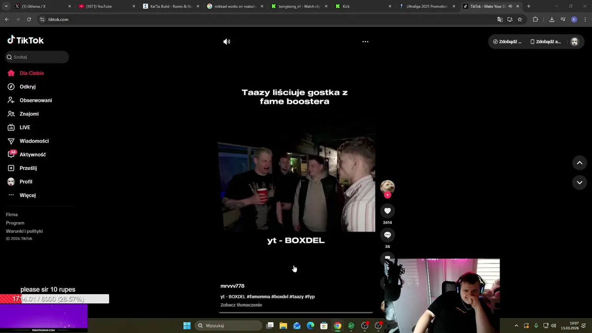Seek on the video progress bar

pyautogui.click(x=296, y=313)
